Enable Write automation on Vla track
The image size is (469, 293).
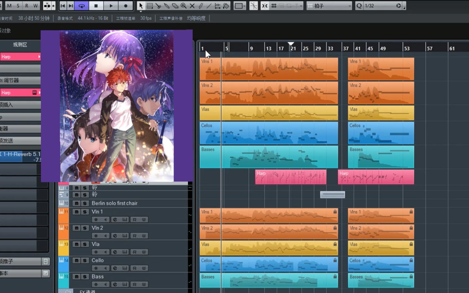click(x=144, y=252)
